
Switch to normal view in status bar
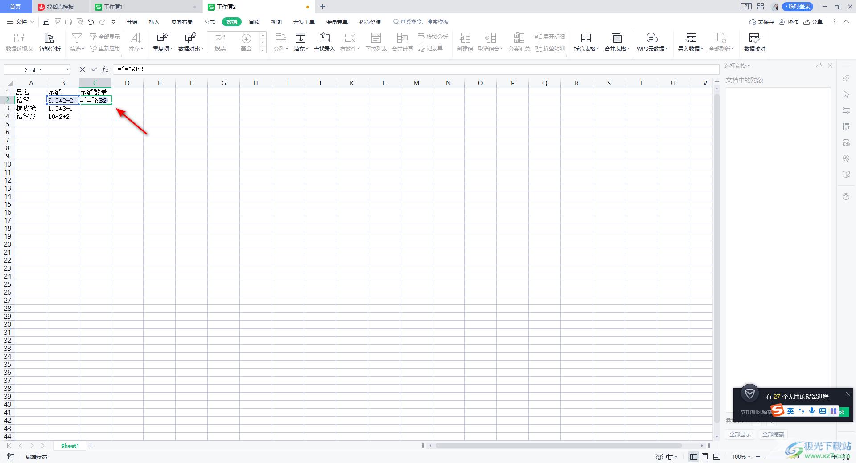(x=694, y=457)
